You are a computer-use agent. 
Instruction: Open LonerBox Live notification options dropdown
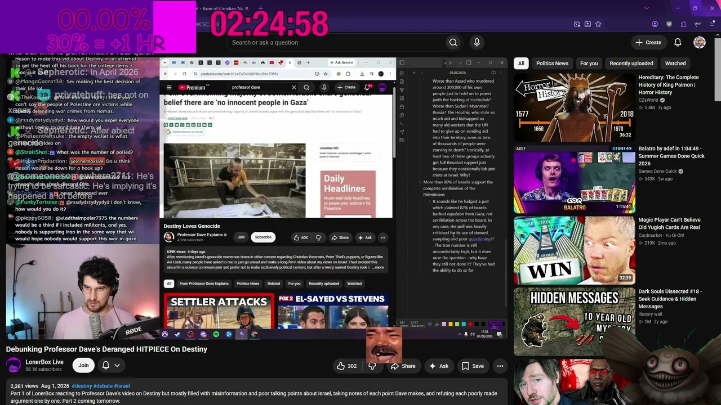click(x=111, y=366)
